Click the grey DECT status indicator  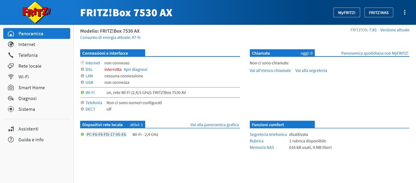pos(82,109)
